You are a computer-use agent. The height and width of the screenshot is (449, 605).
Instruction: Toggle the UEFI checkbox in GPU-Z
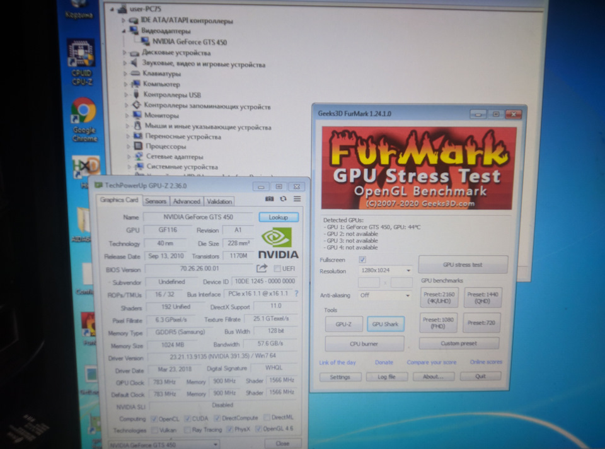click(277, 268)
